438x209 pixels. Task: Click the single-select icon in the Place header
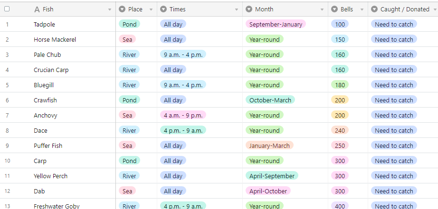(122, 9)
